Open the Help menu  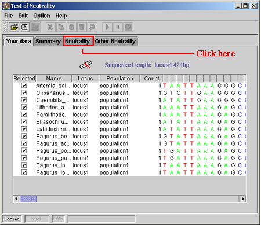click(x=61, y=16)
